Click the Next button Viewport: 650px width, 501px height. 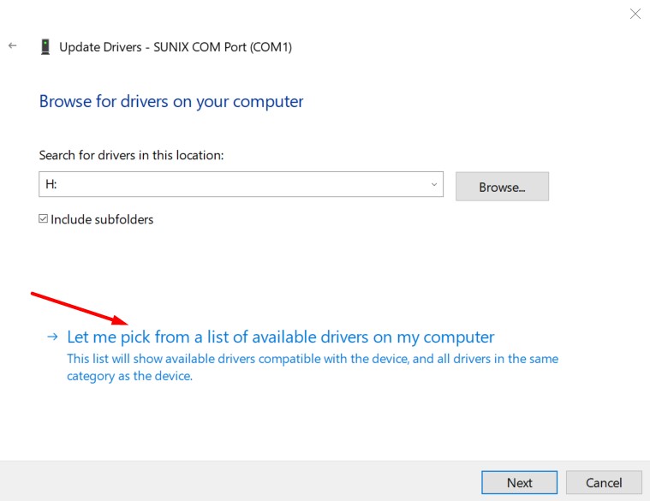(519, 482)
